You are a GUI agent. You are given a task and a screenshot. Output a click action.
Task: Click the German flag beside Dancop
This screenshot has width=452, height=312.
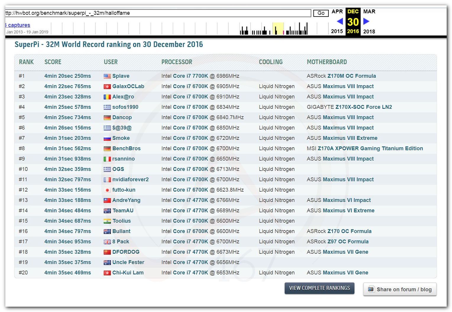[107, 118]
